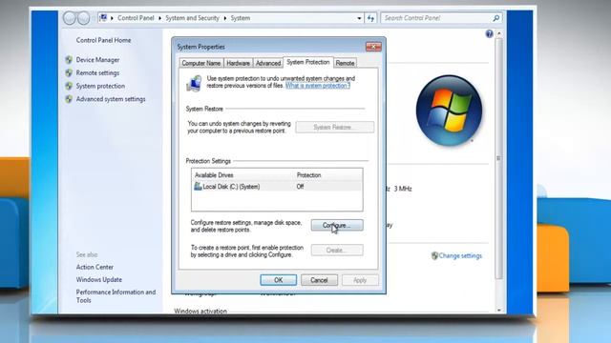Open the blue Help question mark icon
Viewport: 611px width, 343px height.
point(489,34)
